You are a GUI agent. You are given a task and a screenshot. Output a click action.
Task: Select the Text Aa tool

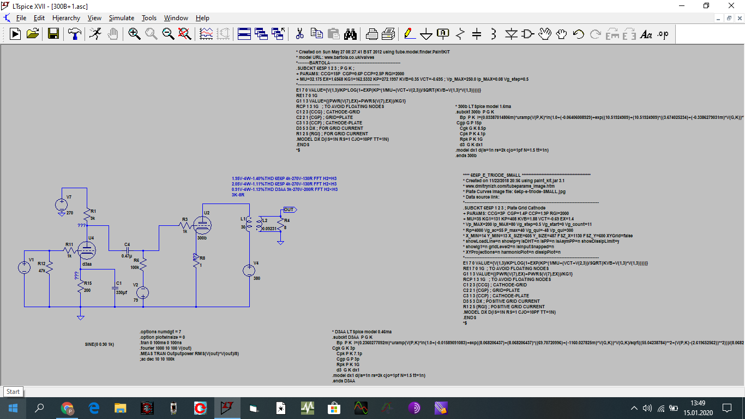tap(646, 34)
